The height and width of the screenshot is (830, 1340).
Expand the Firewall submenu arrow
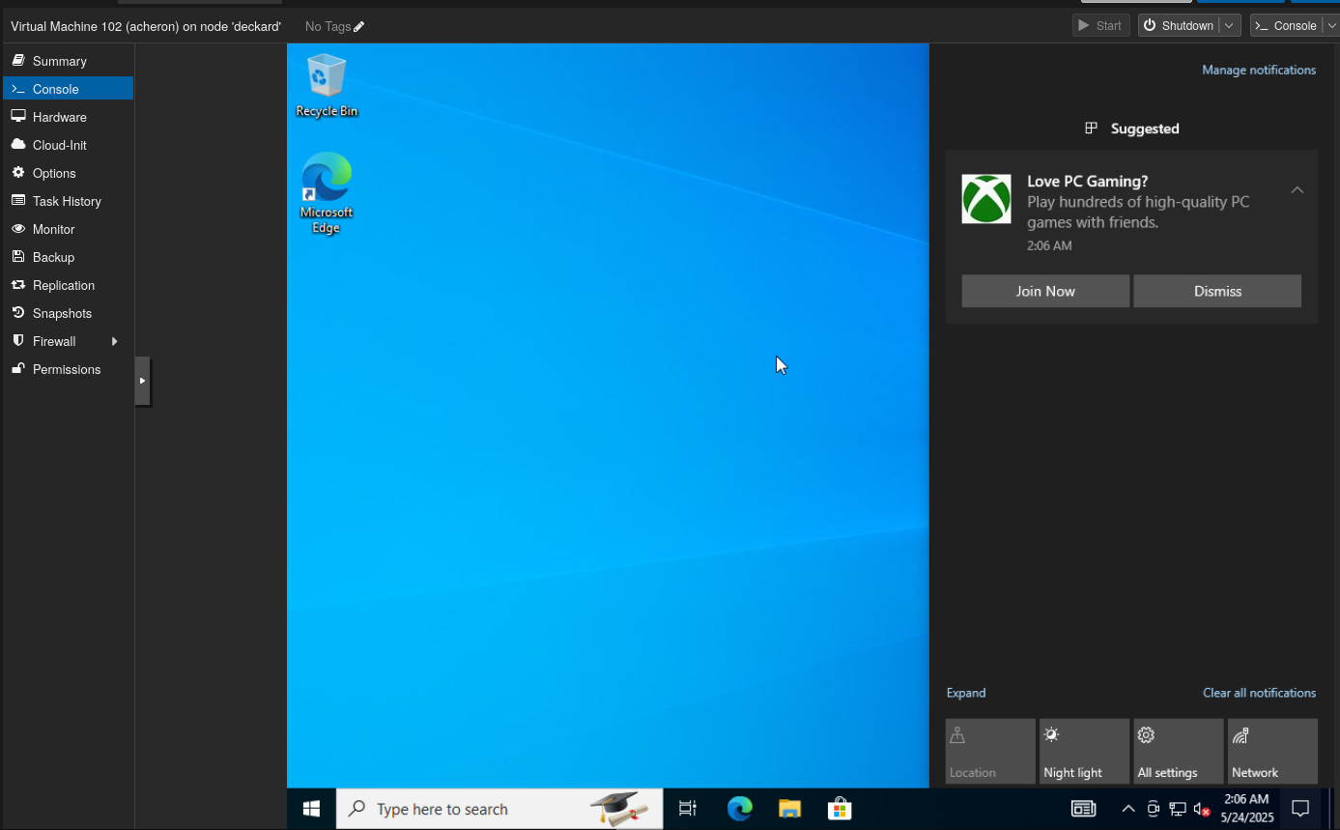tap(115, 341)
